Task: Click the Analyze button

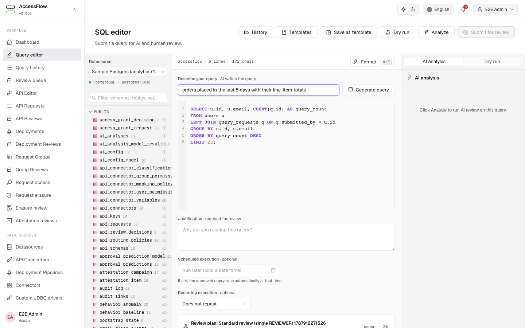Action: (436, 32)
